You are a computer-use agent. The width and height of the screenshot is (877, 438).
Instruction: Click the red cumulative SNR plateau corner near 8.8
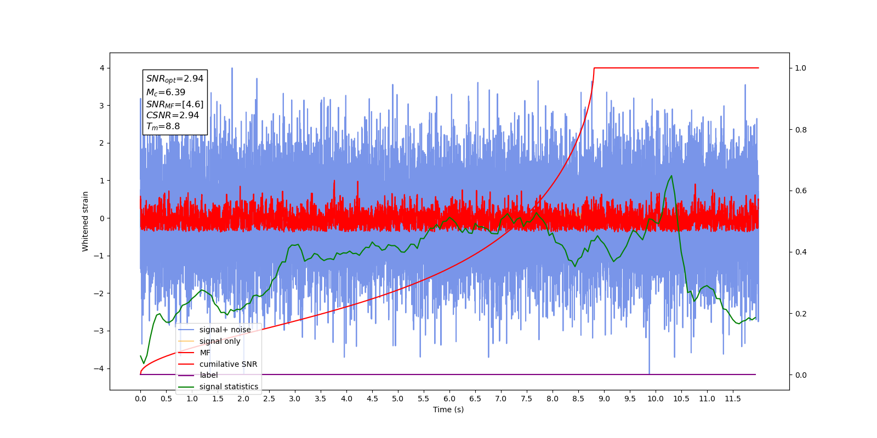point(594,68)
